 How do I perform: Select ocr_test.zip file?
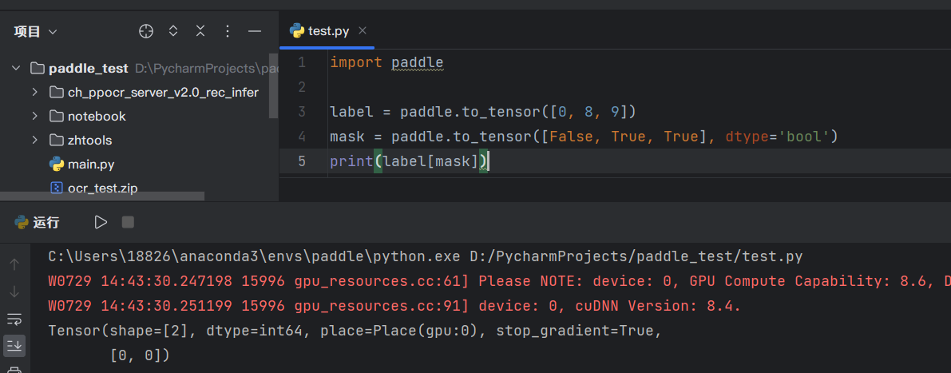(x=102, y=188)
